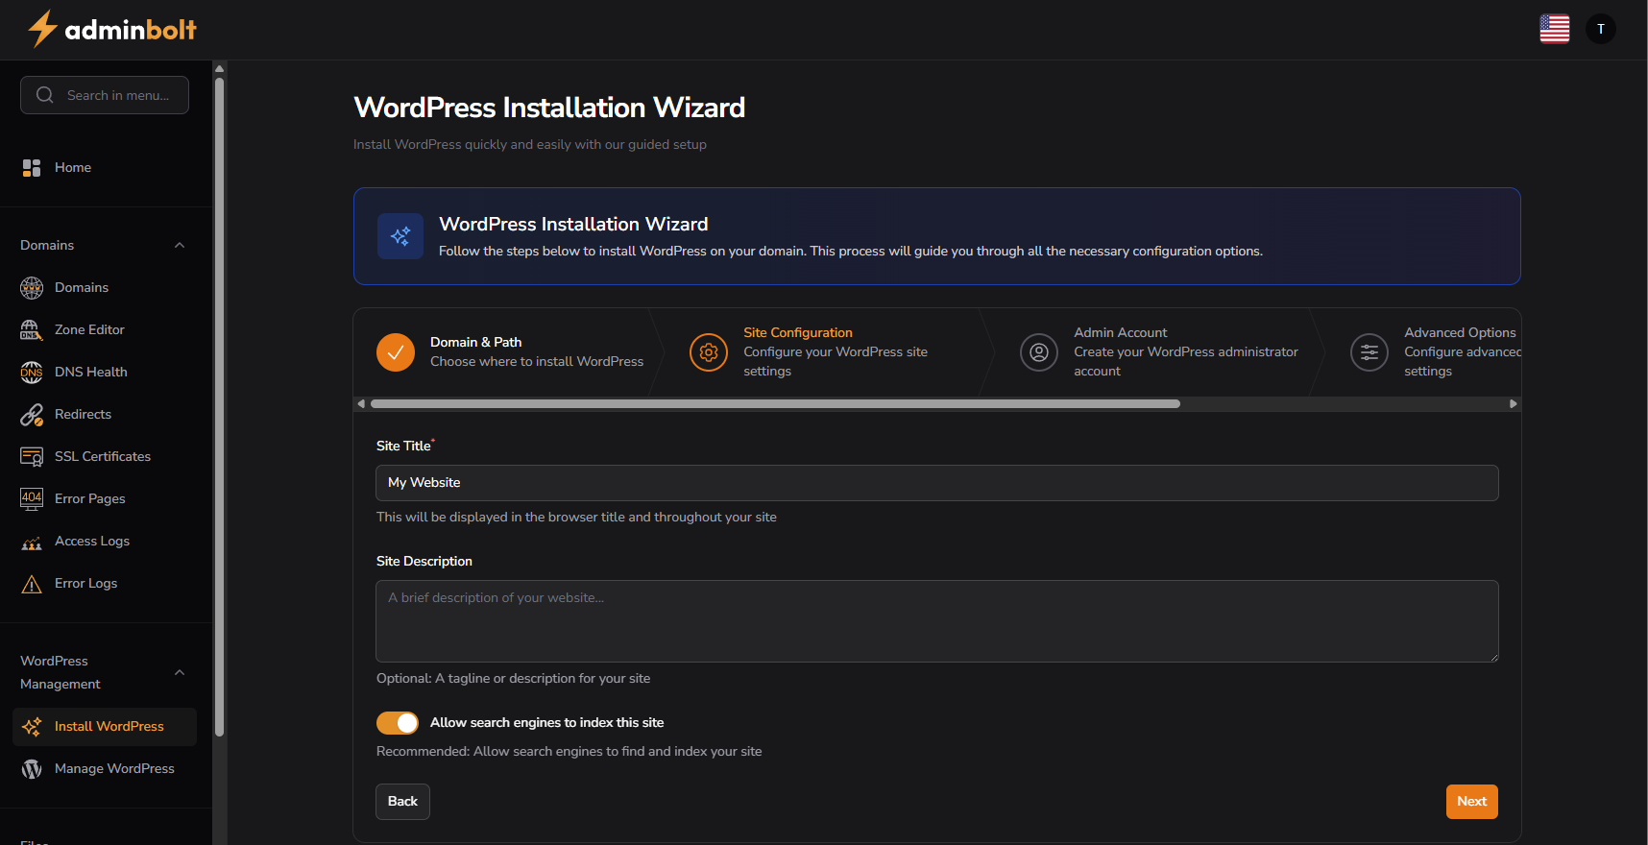Click the wizard banner sparkle icon
Viewport: 1648px width, 845px height.
400,236
